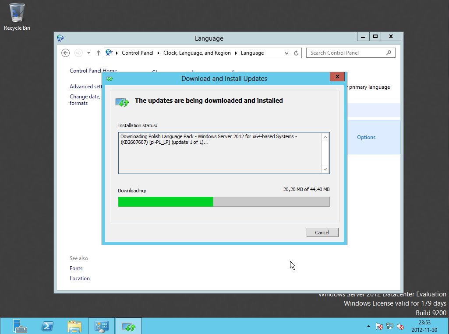Minimize the Language window
This screenshot has width=449, height=334.
tap(363, 36)
